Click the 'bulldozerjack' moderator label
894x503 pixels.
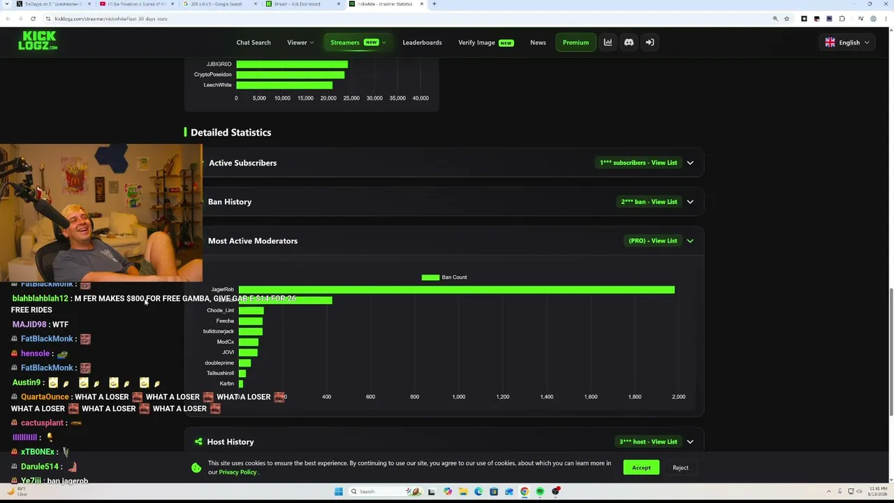point(219,331)
